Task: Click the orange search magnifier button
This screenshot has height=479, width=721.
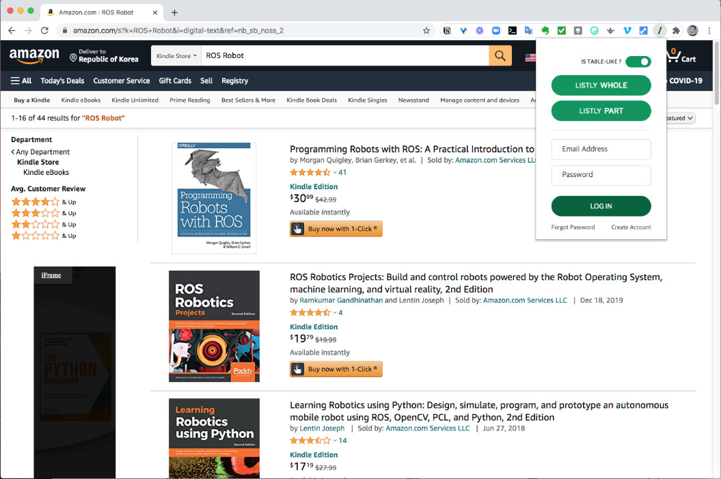Action: click(x=500, y=55)
